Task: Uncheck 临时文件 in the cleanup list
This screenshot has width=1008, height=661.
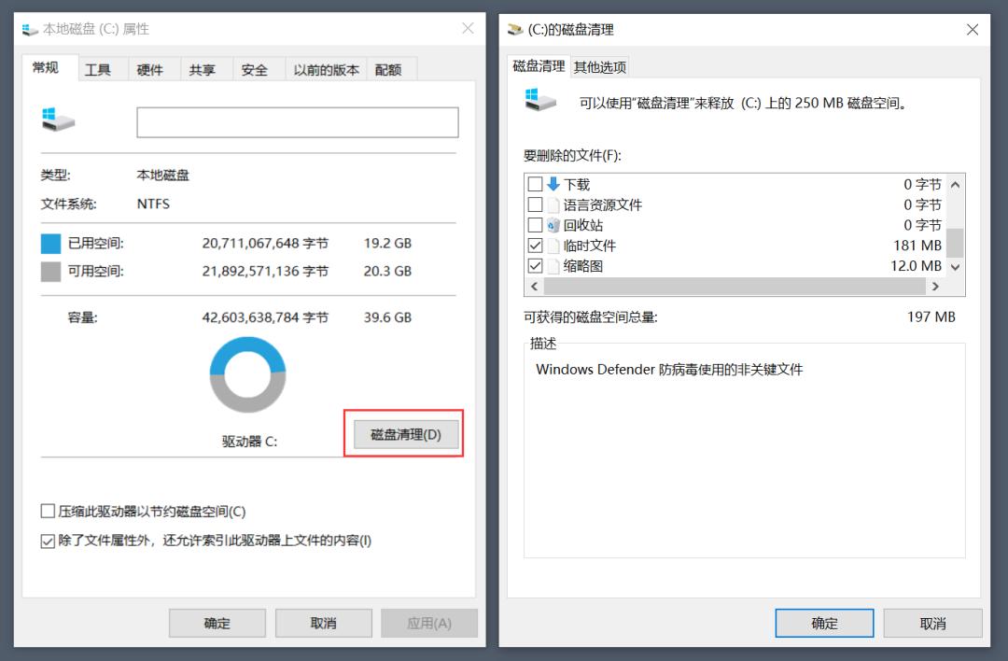Action: (535, 246)
